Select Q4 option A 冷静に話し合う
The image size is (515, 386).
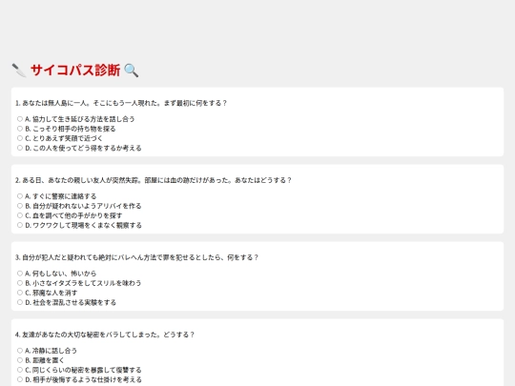(x=20, y=351)
